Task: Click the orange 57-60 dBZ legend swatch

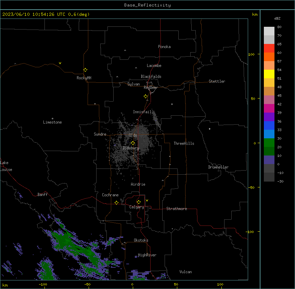Action: [269, 57]
